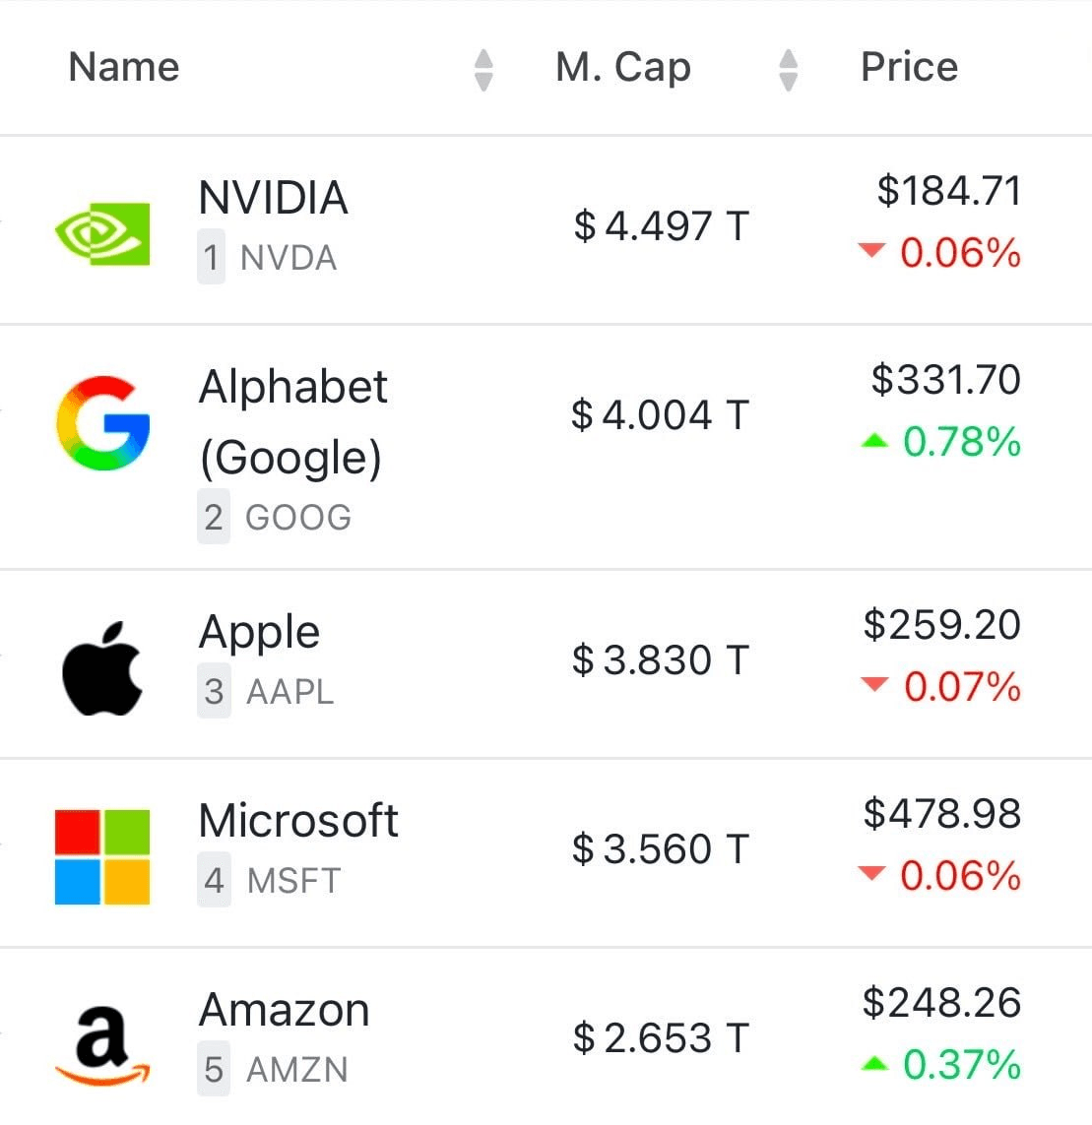Click Amazon's $2.653 T market cap
This screenshot has width=1092, height=1125.
(x=661, y=1038)
